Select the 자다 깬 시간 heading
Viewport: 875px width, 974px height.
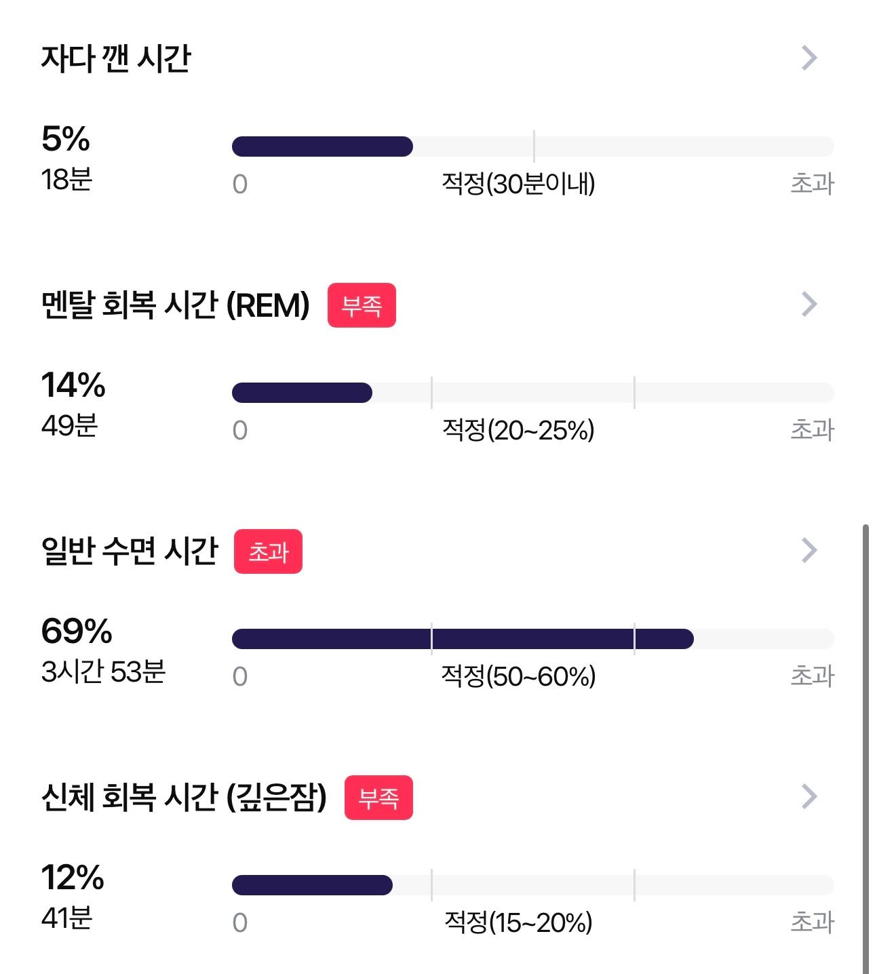[116, 58]
